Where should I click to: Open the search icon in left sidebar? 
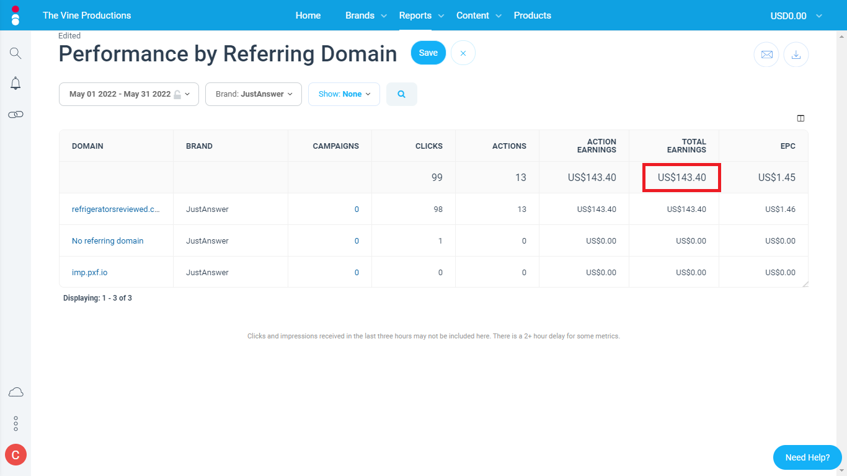(x=16, y=53)
